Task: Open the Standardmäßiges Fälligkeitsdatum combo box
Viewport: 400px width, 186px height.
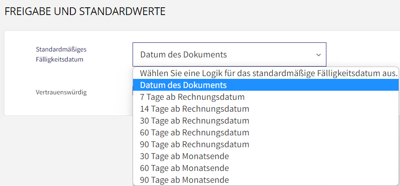Action: click(229, 54)
